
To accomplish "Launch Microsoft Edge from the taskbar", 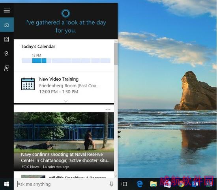I will [x=140, y=184].
